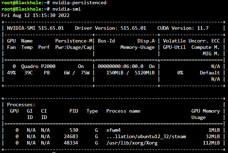Click the 'GPU Memory' column header
Screen dimensions: 228x153
205,111
